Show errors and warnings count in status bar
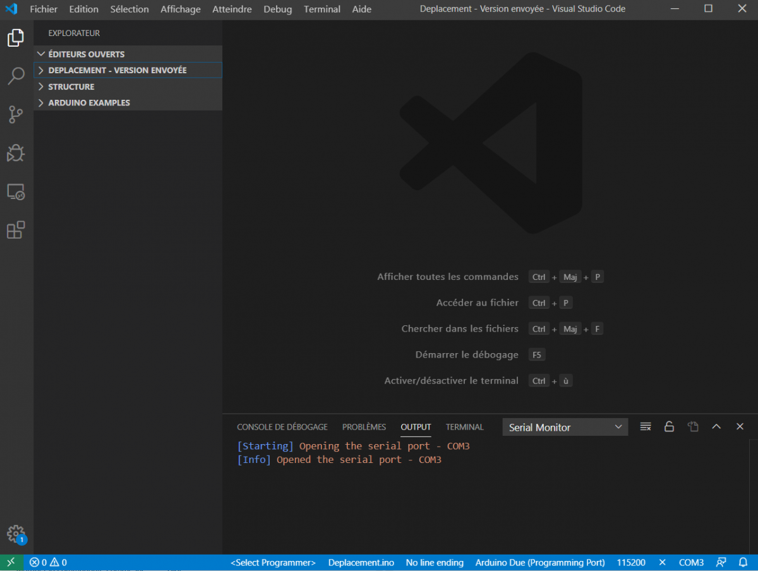Viewport: 758px width, 571px height. (48, 563)
